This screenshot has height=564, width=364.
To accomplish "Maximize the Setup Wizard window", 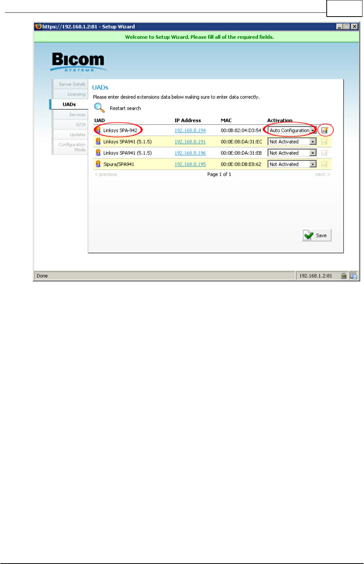I will coord(347,27).
